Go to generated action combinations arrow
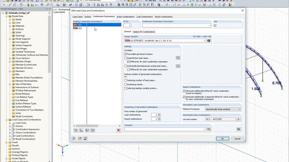 [239, 119]
